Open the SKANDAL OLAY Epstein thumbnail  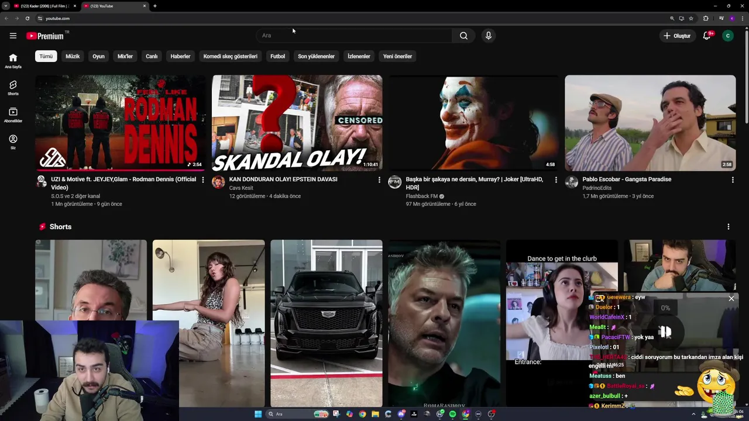pos(297,123)
